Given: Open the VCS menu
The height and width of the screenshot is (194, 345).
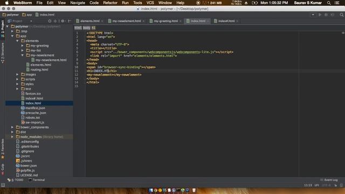Looking at the screenshot, I should point(150,3).
